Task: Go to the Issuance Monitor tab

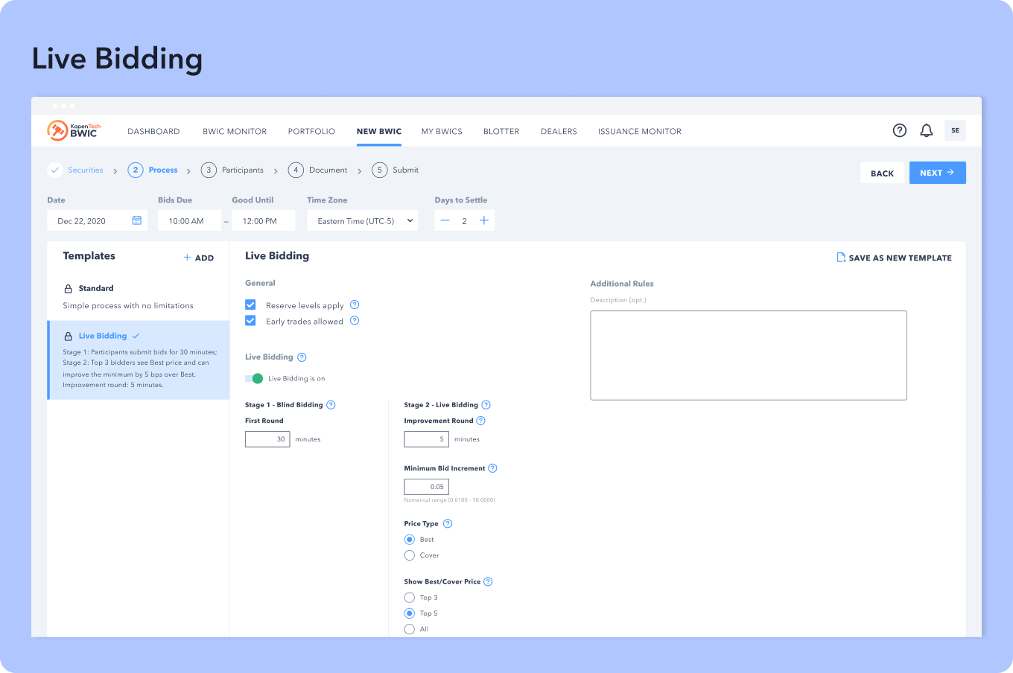Action: pyautogui.click(x=639, y=132)
